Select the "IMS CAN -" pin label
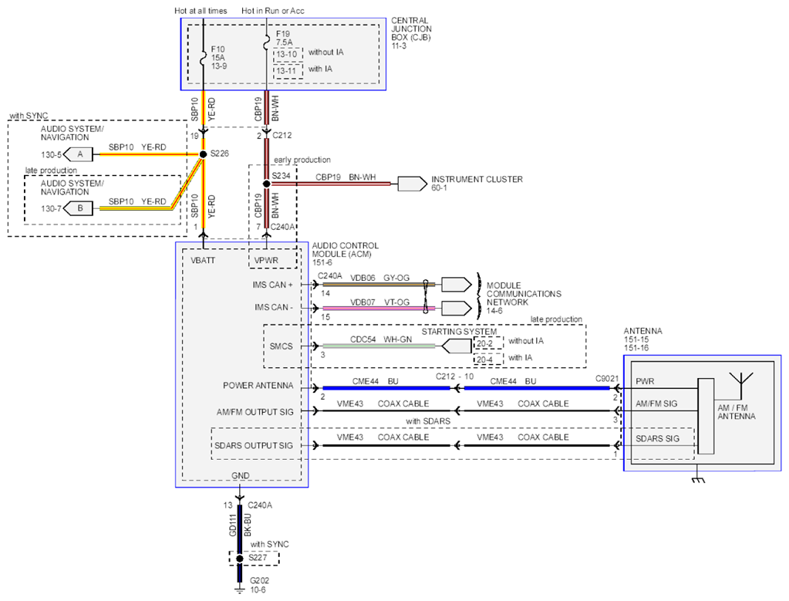The image size is (789, 601). [x=274, y=307]
